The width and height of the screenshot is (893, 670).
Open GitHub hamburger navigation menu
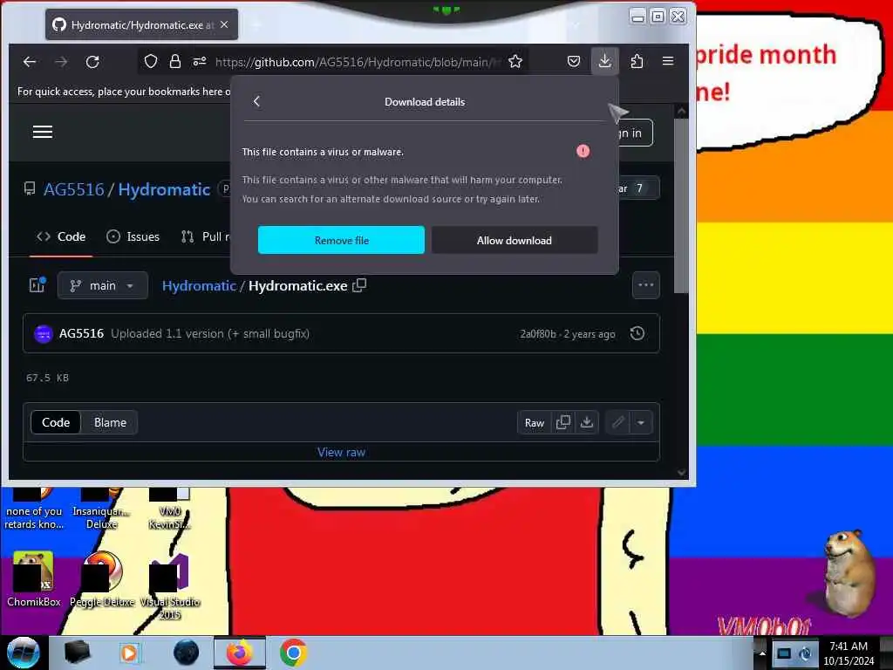43,133
